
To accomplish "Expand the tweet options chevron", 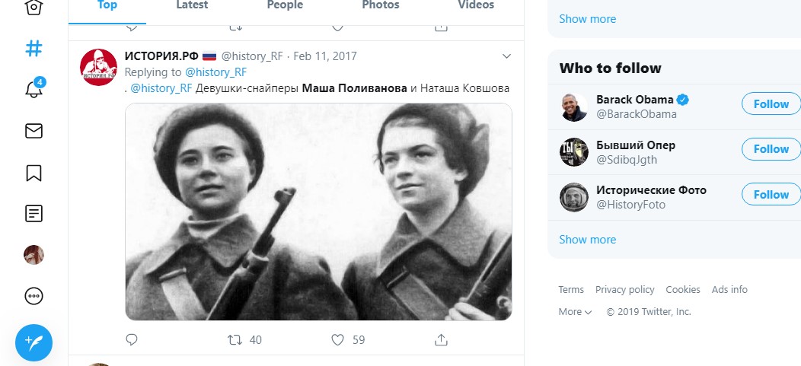I will coord(506,56).
